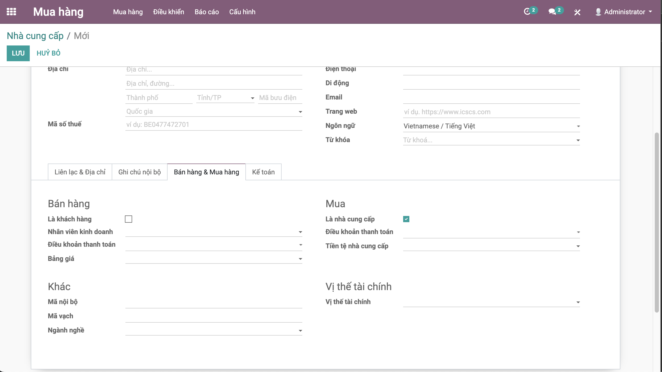The width and height of the screenshot is (662, 372).
Task: Go to Nhà cung cấp breadcrumb link
Action: [x=35, y=36]
